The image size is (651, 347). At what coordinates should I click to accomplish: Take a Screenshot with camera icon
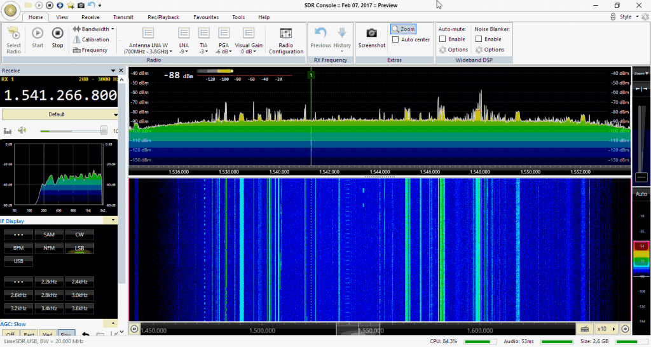[371, 37]
